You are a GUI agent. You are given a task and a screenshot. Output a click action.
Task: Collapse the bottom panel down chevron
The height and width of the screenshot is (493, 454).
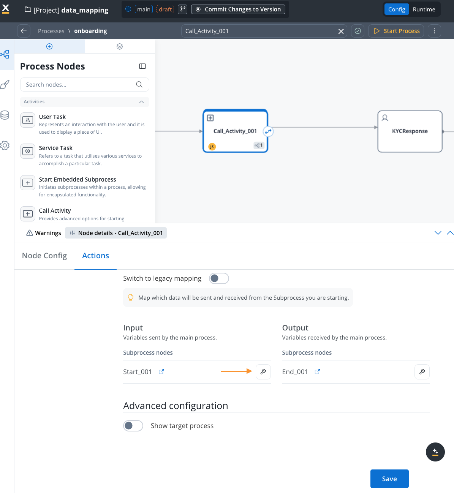[x=438, y=233]
